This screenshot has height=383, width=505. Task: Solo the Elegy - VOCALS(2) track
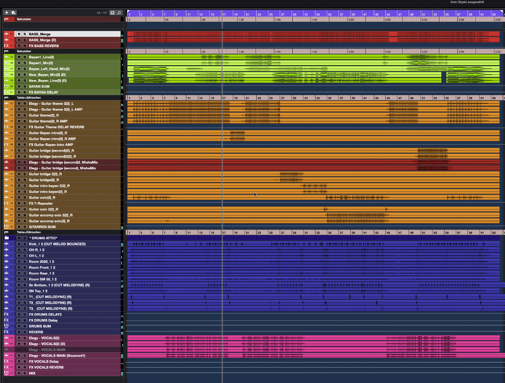click(25, 338)
